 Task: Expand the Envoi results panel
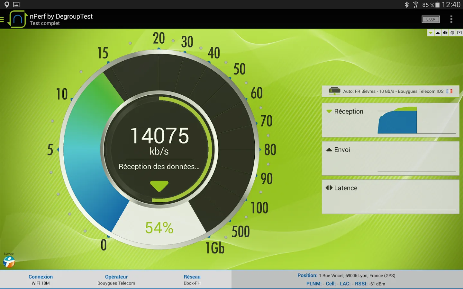[x=390, y=158]
